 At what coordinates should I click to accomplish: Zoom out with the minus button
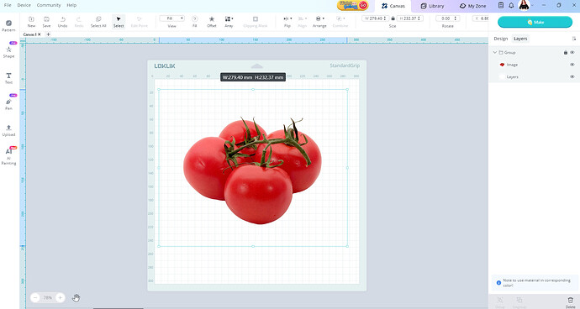coord(35,297)
